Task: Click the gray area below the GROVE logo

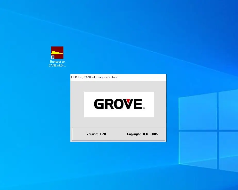Action: click(119, 123)
